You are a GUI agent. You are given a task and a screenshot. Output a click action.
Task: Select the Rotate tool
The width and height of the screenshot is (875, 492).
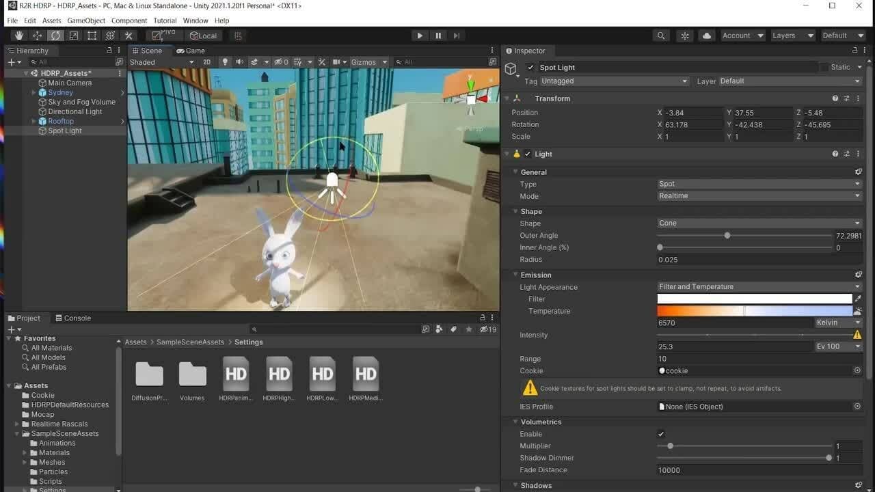coord(55,36)
